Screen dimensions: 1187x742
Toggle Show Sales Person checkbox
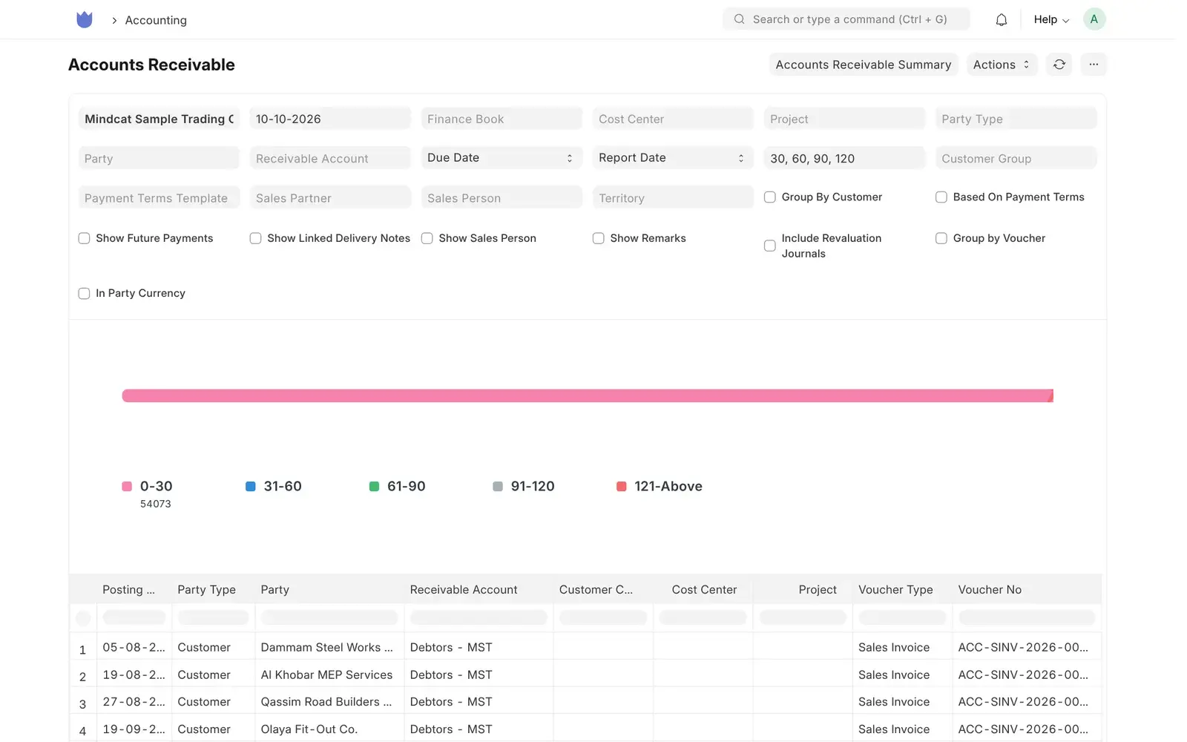427,238
